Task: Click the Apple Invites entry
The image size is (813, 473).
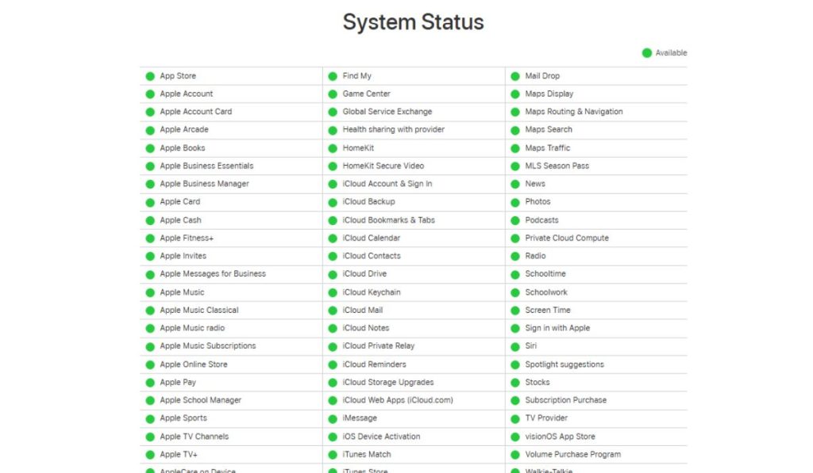Action: [183, 256]
